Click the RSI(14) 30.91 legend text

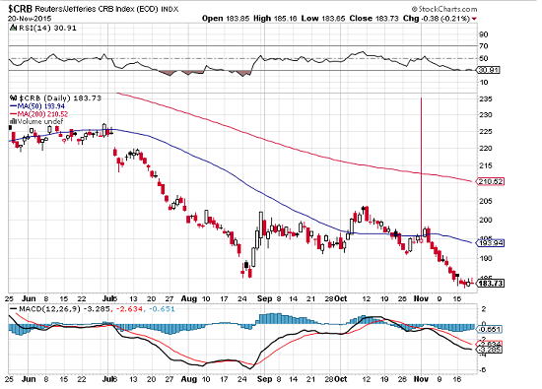tap(47, 28)
